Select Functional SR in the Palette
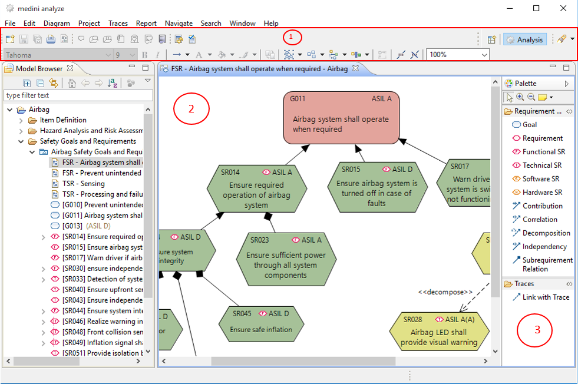The width and height of the screenshot is (578, 384). (x=543, y=152)
